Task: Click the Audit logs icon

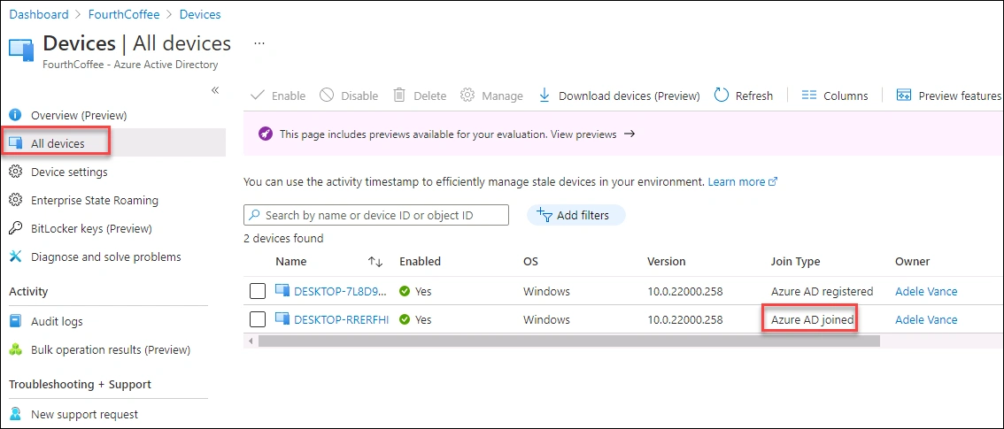Action: pyautogui.click(x=16, y=322)
